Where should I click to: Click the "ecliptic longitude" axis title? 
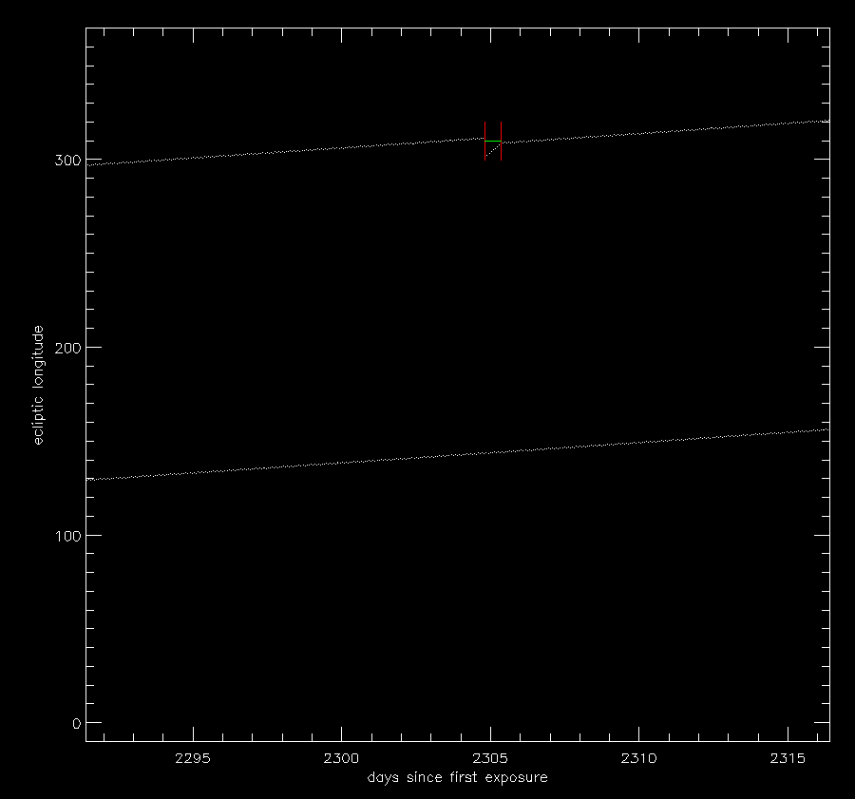coord(38,385)
